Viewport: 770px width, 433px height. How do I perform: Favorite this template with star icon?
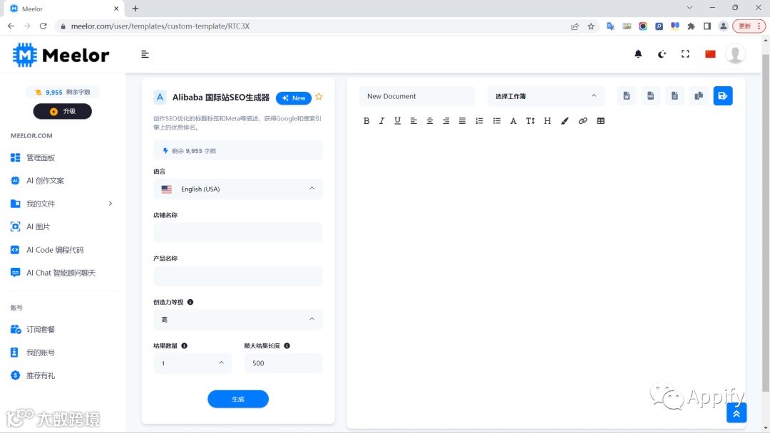(319, 97)
